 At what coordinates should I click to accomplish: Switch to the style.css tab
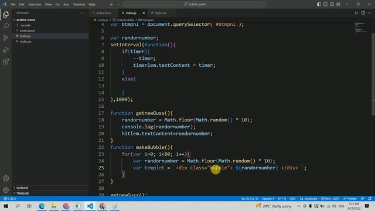161,13
